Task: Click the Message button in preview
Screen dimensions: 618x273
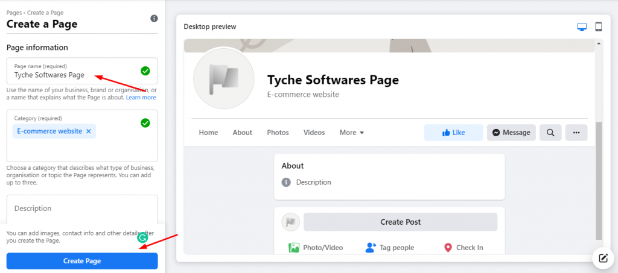Action: (511, 133)
